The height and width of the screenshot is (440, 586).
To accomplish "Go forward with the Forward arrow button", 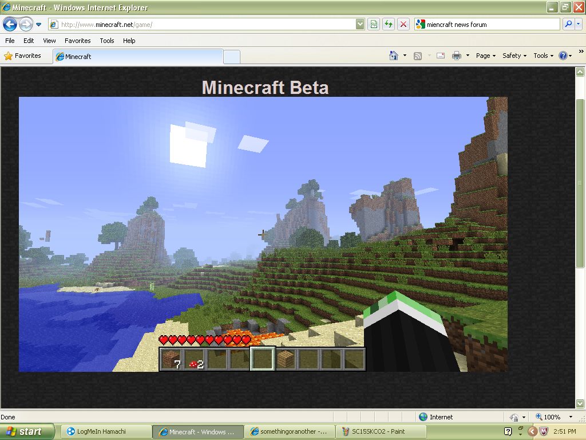I will [26, 25].
